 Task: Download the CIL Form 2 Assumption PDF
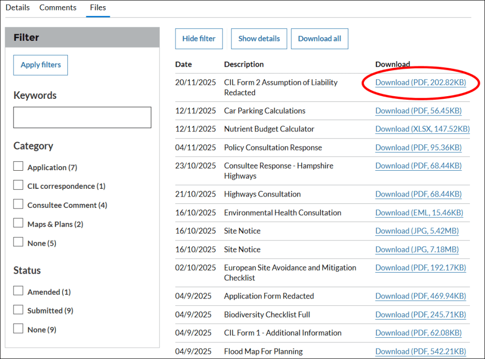(x=420, y=82)
